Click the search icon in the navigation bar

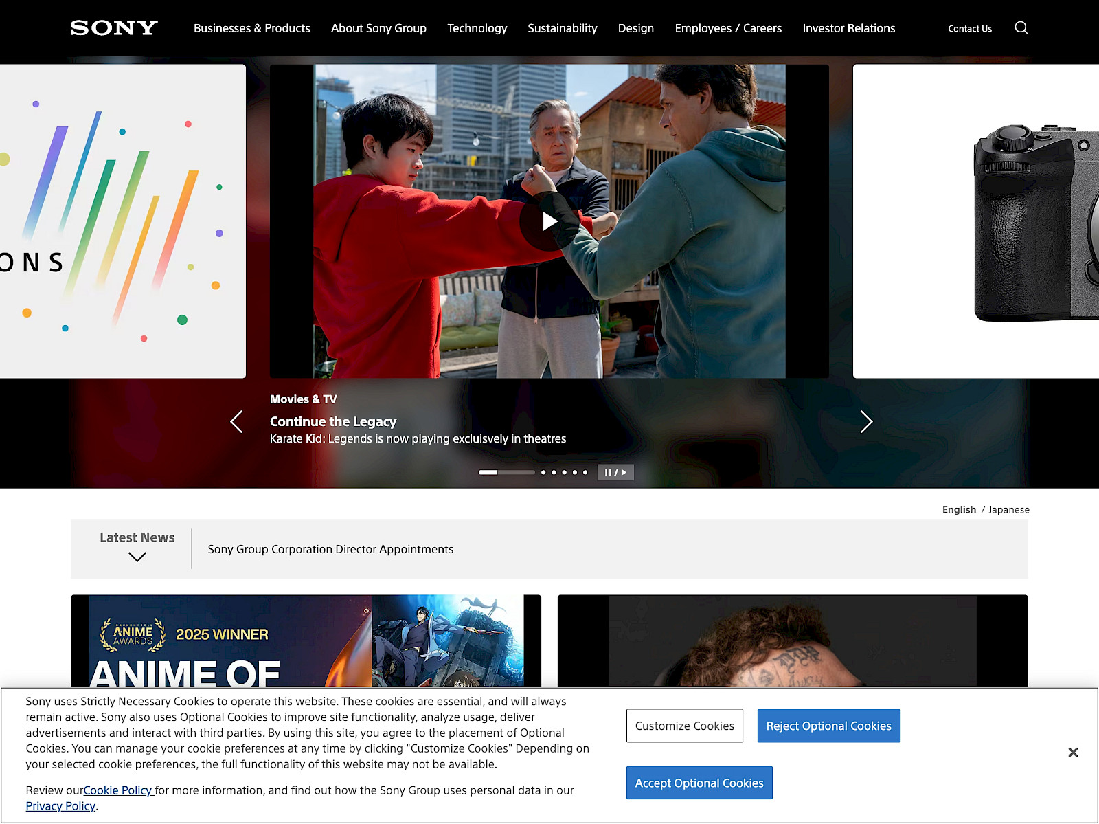click(x=1021, y=27)
